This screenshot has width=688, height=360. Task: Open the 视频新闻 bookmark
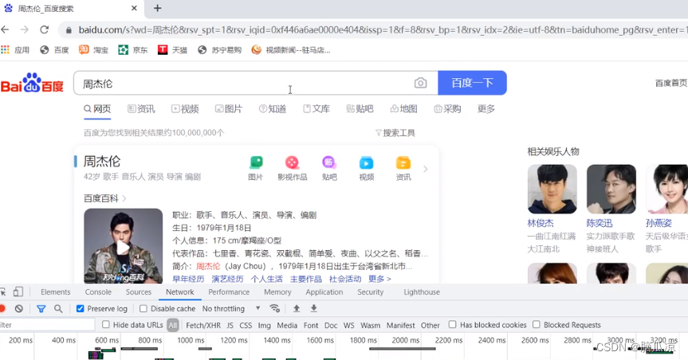tap(291, 50)
